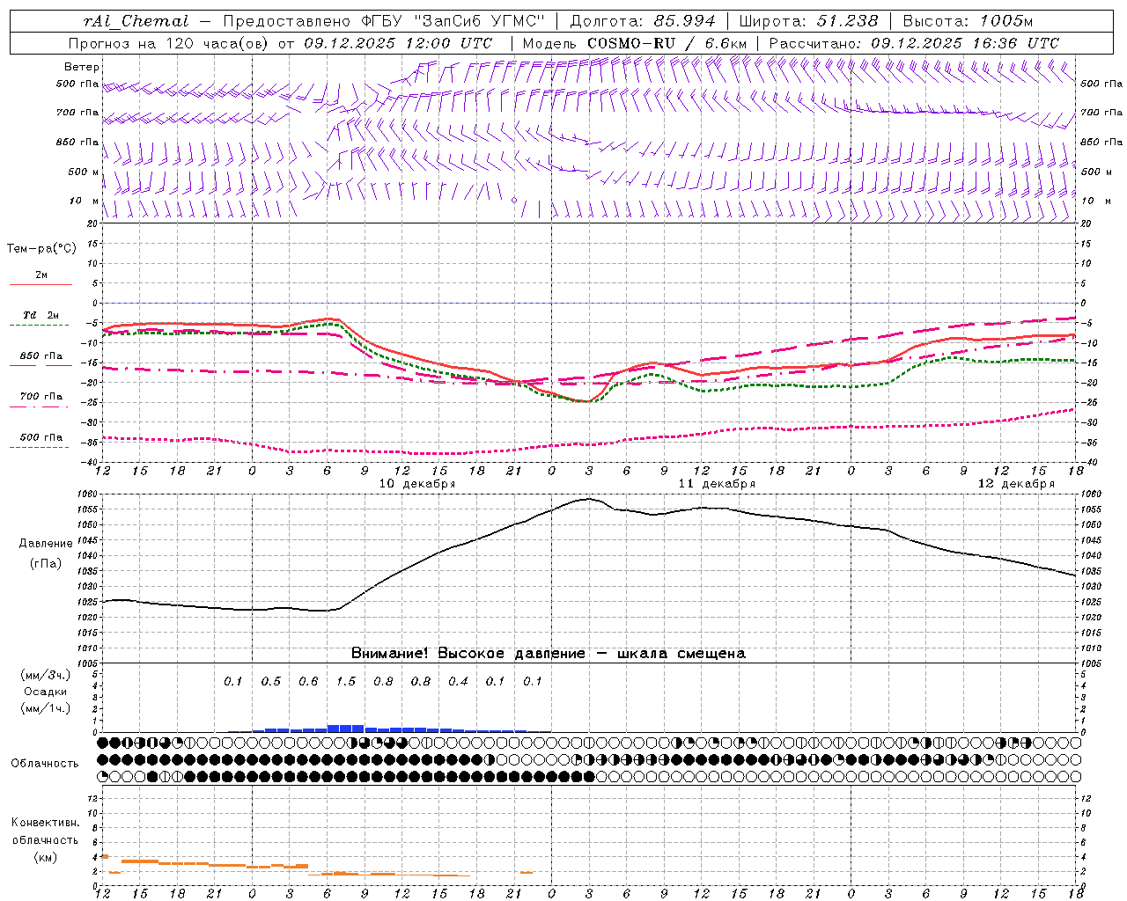Screen dimensions: 1127x901
Task: Click the 500 гПа temperature legend line sample
Action: (39, 447)
